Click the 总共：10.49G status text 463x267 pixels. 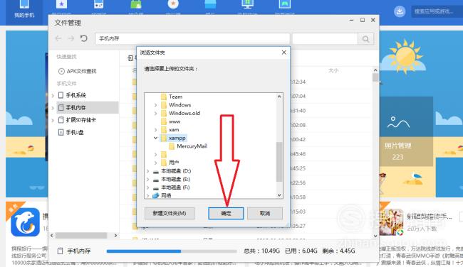261,251
